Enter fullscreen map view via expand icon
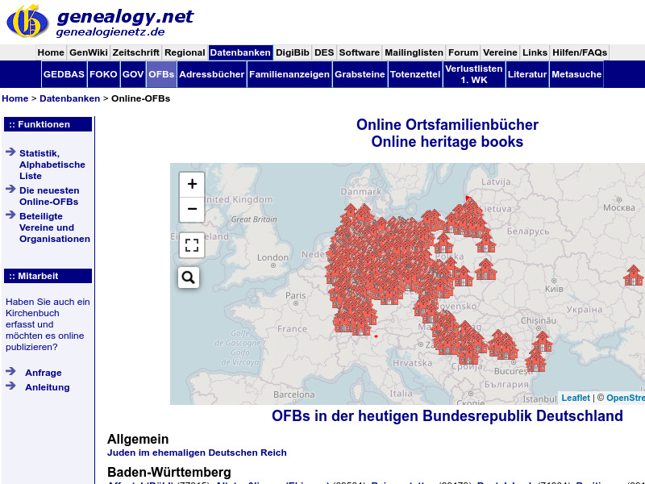This screenshot has width=645, height=484. click(x=191, y=245)
